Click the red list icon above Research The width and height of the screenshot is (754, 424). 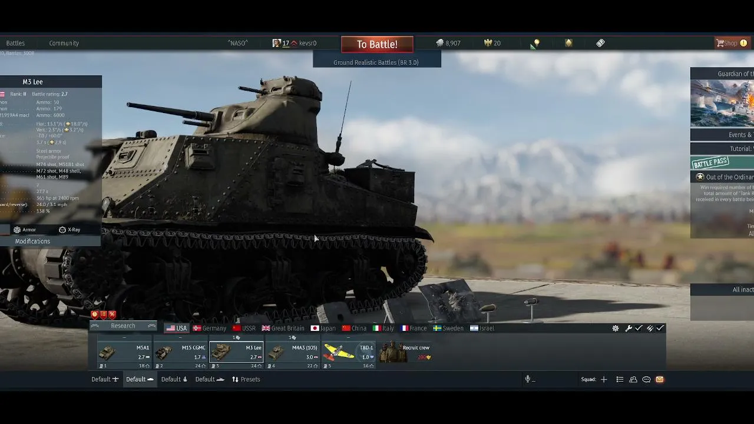click(103, 315)
